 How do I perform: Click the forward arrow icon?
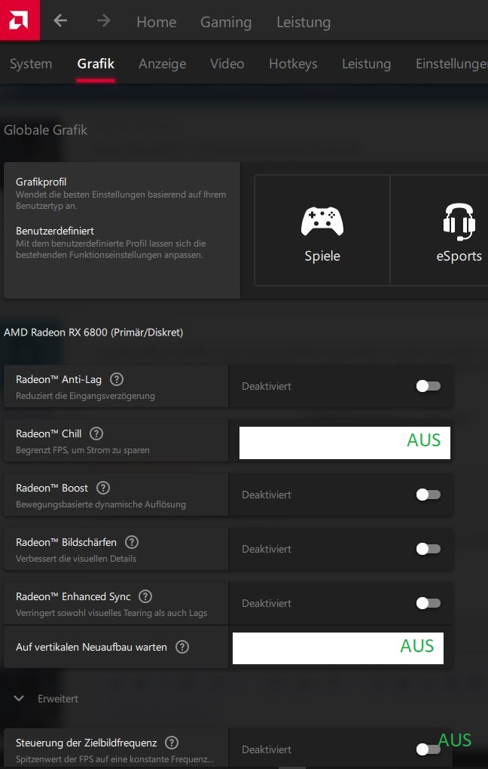[x=104, y=21]
